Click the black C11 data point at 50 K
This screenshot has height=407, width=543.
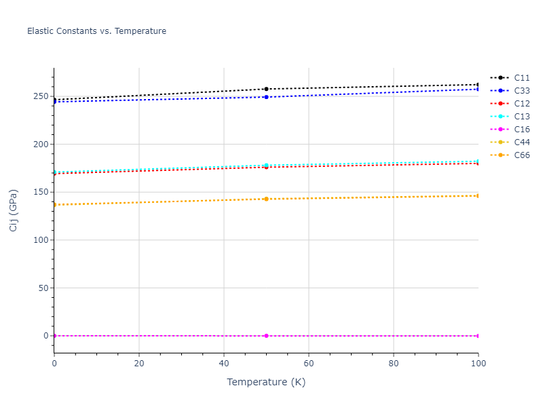tap(266, 89)
